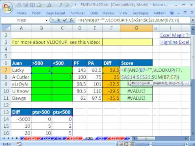The image size is (195, 146).
Task: Switch to the 421an sheet tab
Action: (x=115, y=138)
